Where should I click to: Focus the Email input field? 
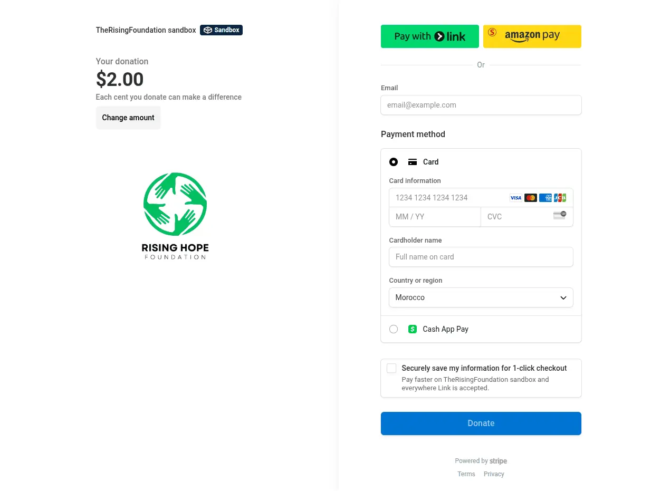point(481,105)
